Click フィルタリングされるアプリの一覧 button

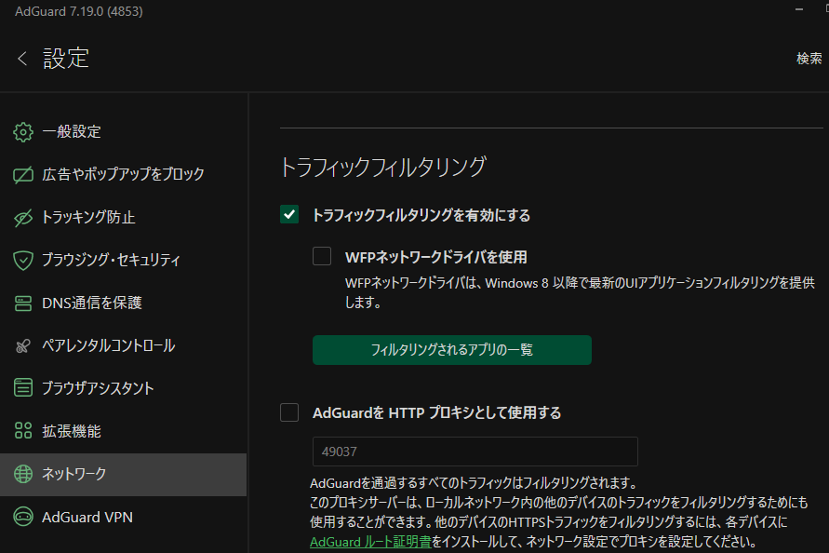[452, 350]
